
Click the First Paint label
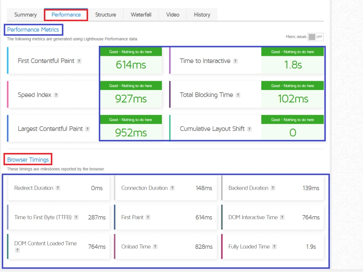[132, 217]
